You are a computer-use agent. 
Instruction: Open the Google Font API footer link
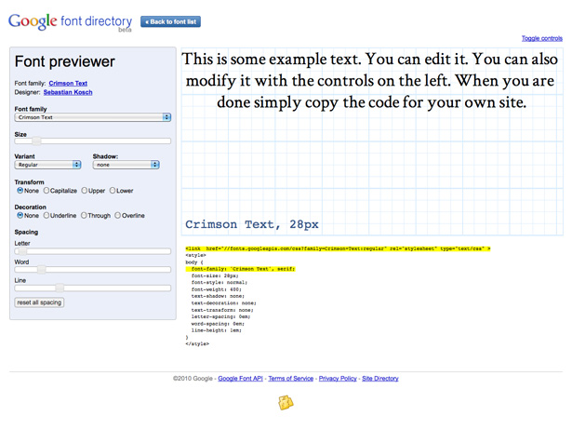point(240,379)
